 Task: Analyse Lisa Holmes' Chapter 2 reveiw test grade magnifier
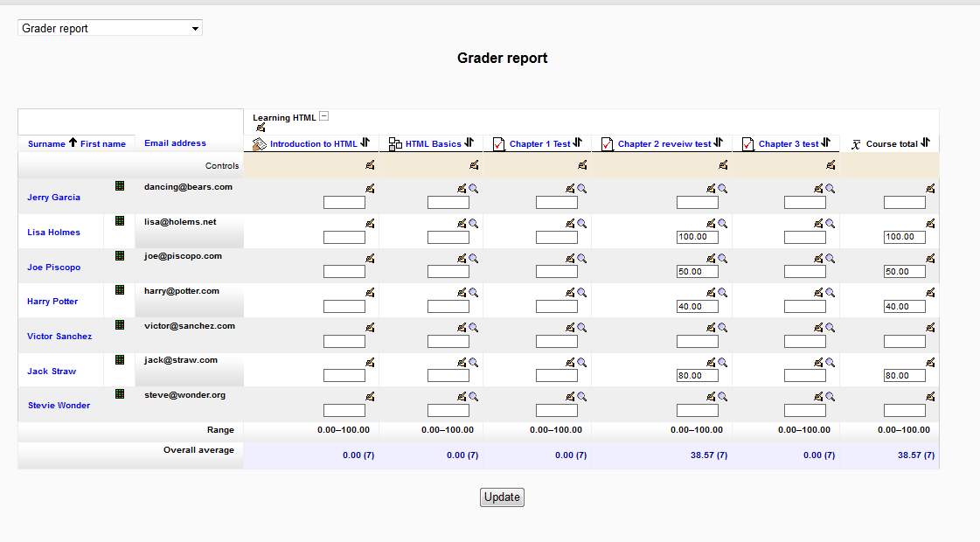[x=722, y=223]
